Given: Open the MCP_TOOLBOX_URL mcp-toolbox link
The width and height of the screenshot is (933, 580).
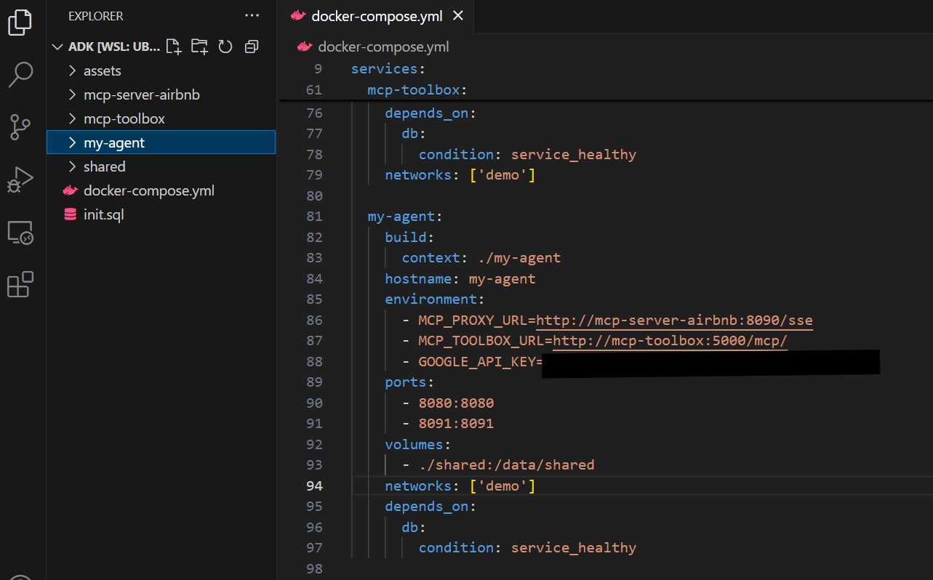Looking at the screenshot, I should tap(670, 341).
